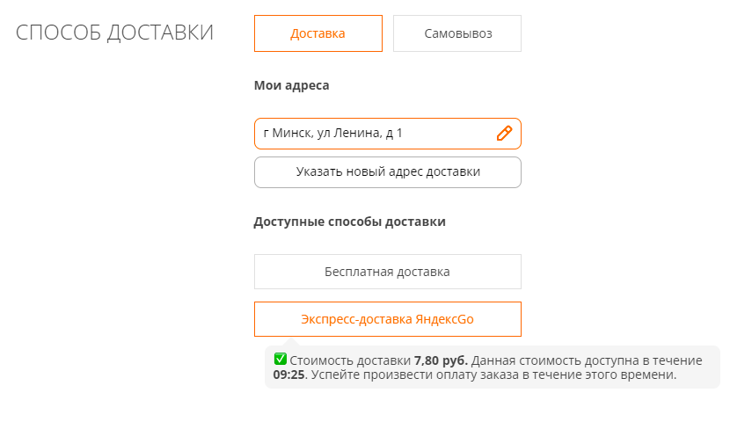Click the Мои адреса label
The image size is (752, 422).
tap(291, 85)
